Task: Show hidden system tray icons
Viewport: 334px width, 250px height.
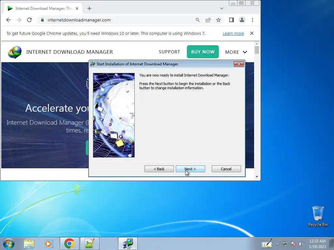Action: tap(277, 244)
